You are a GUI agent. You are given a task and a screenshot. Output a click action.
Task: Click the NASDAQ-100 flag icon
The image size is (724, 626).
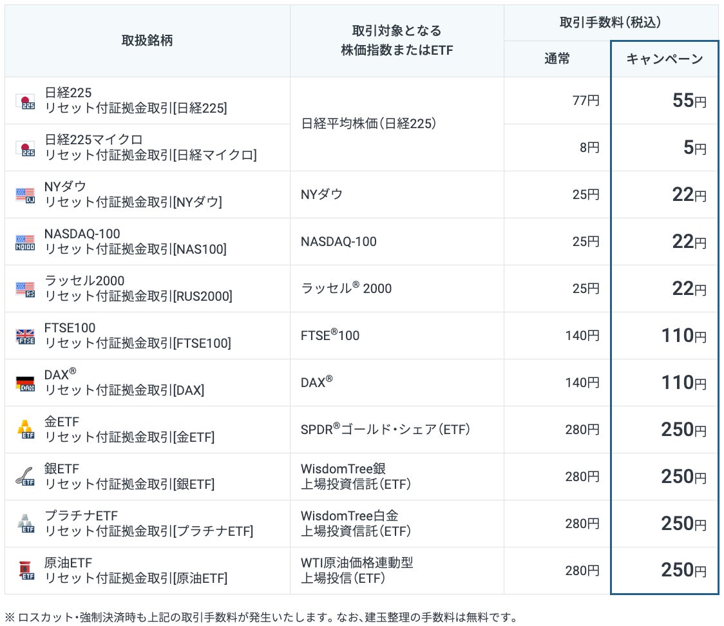coord(25,242)
